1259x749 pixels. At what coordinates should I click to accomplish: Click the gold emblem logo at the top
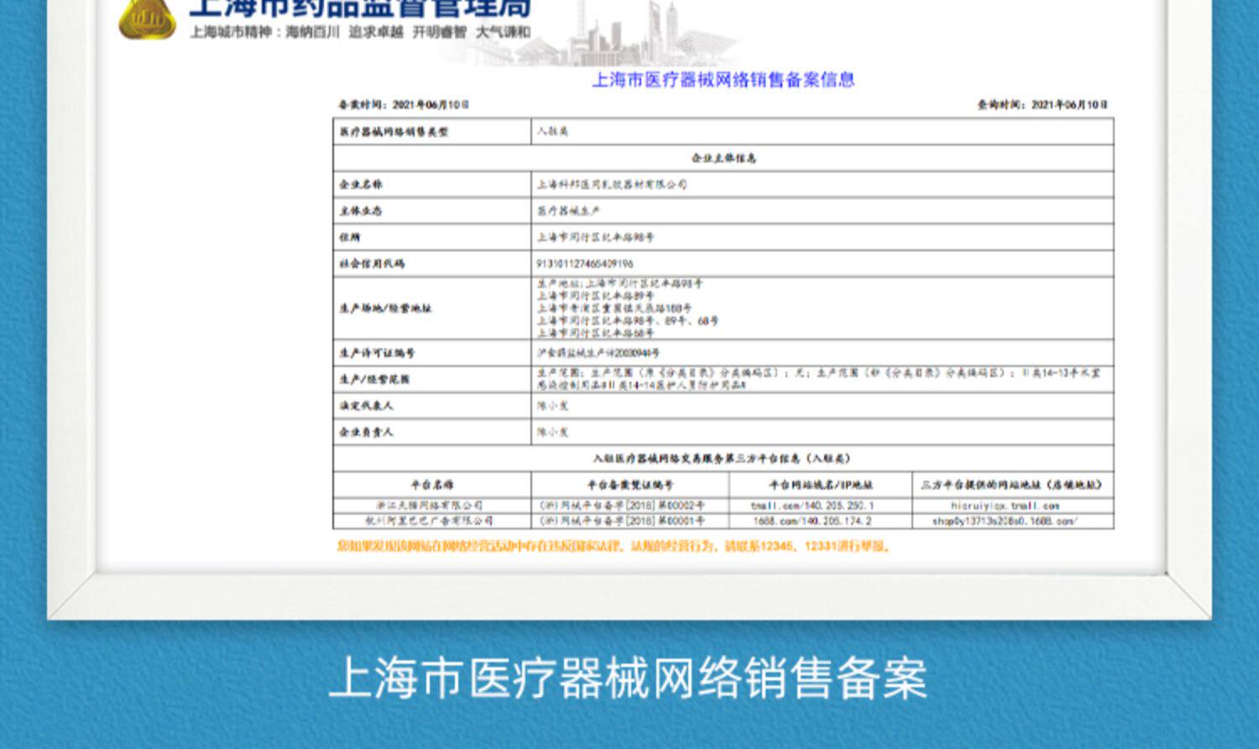[x=147, y=18]
